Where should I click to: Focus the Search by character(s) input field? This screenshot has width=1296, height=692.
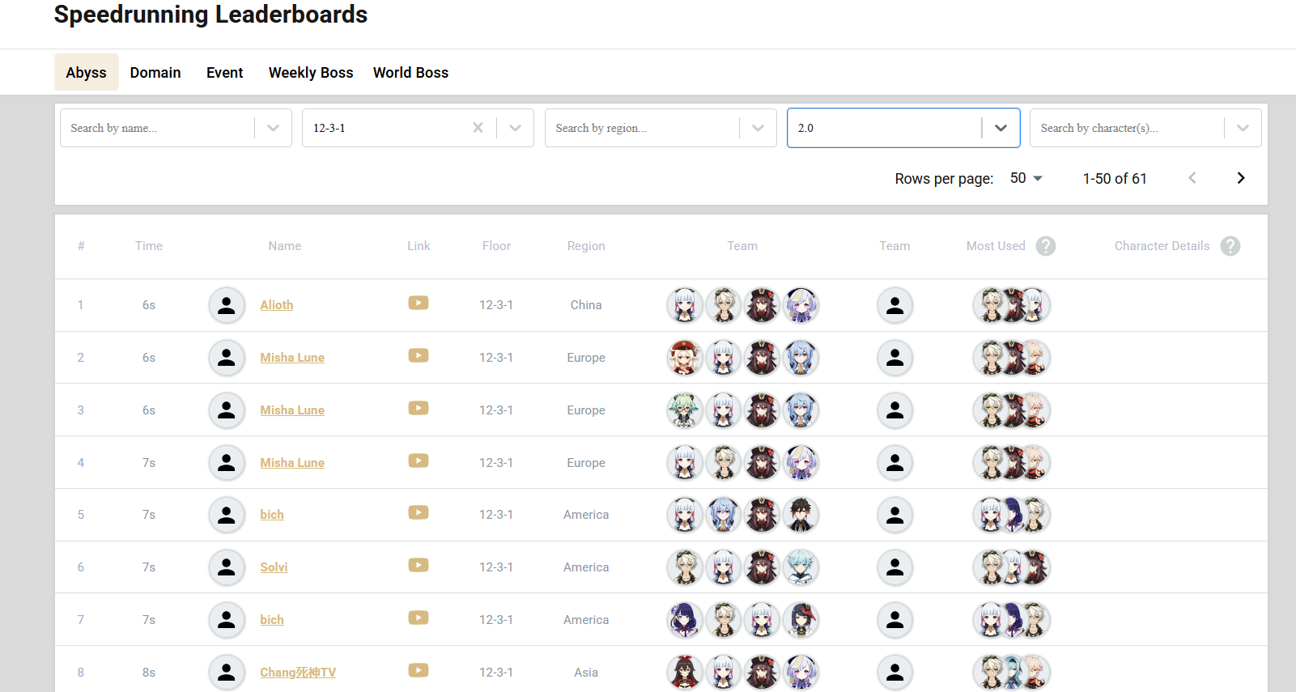point(1128,128)
